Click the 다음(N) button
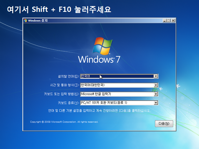 pyautogui.click(x=164, y=124)
